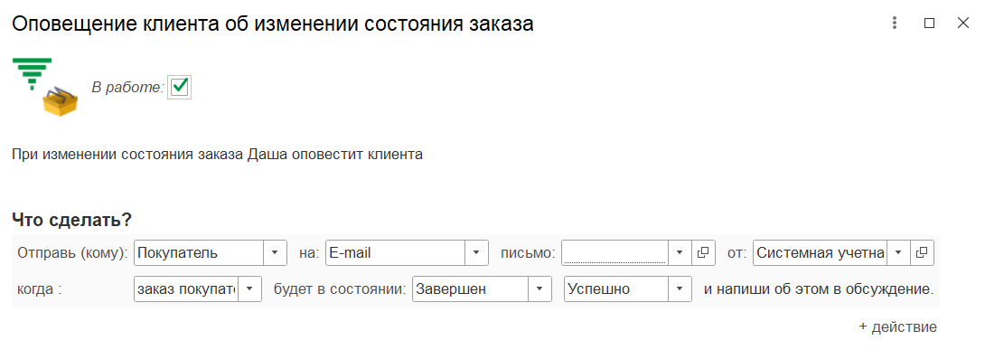Open the three-dot more options menu
985x350 pixels.
pos(895,24)
